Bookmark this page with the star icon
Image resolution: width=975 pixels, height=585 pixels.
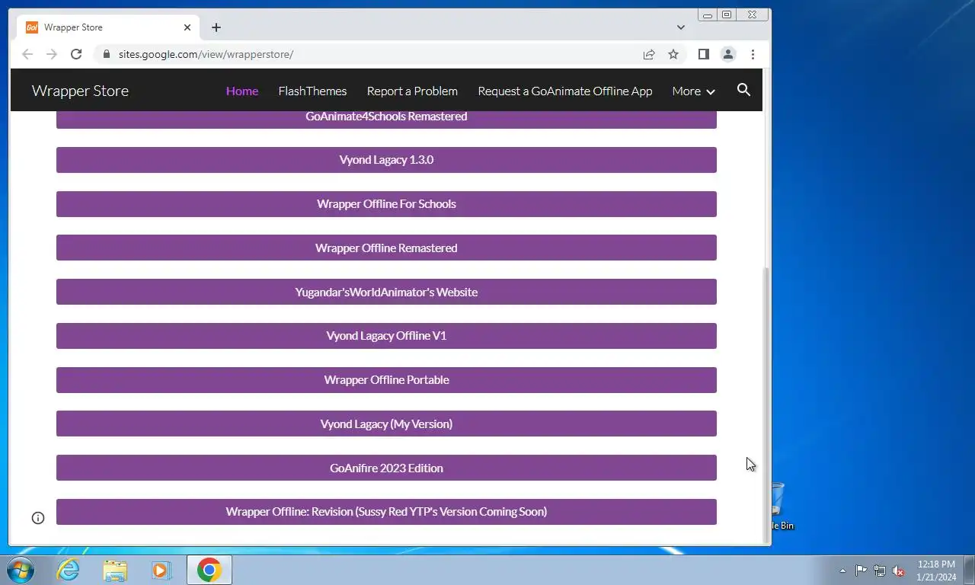click(x=673, y=54)
